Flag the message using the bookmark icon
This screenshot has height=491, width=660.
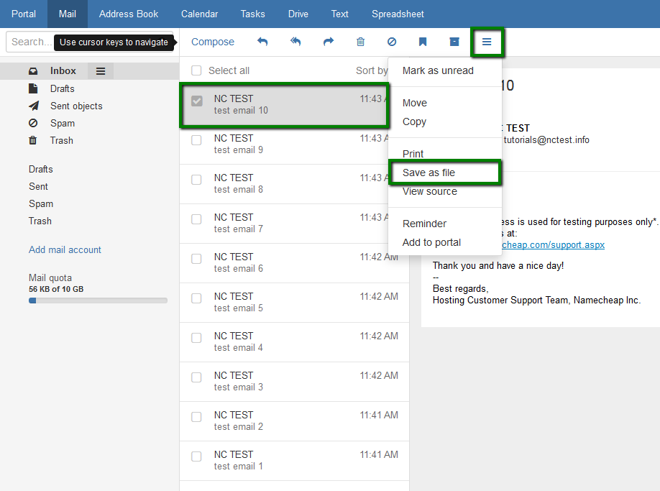[x=423, y=42]
